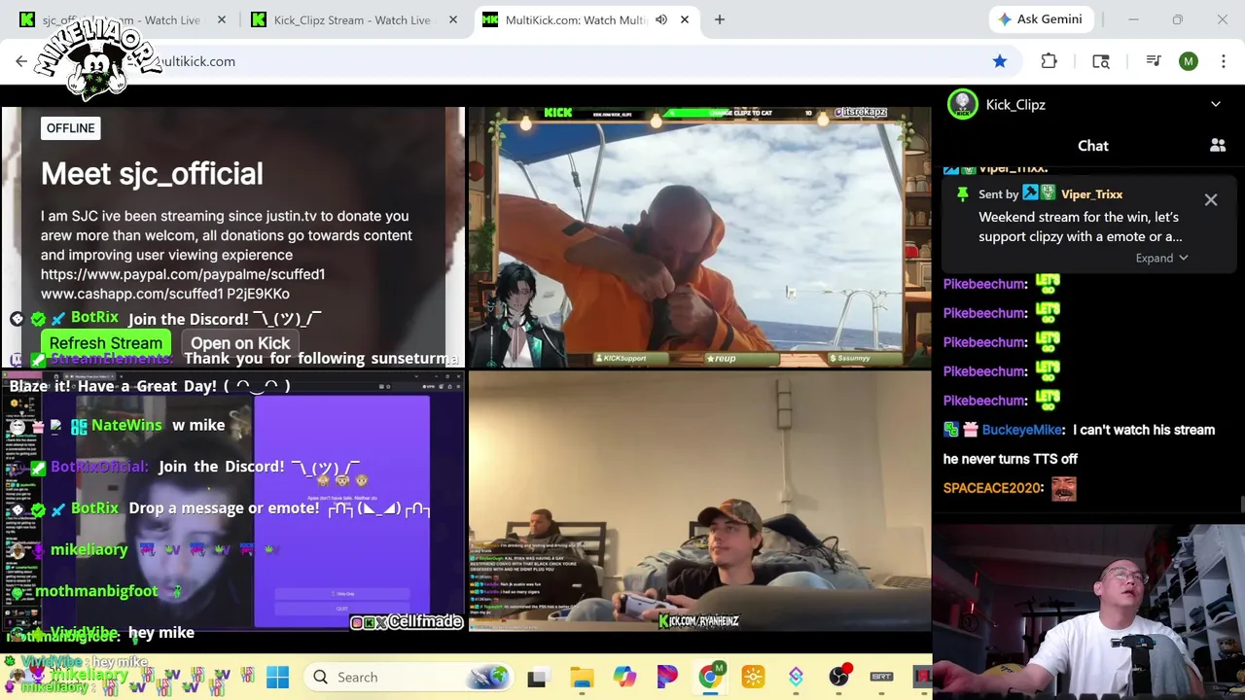Open sjc_official stream on Kick
The width and height of the screenshot is (1245, 700).
[x=240, y=343]
